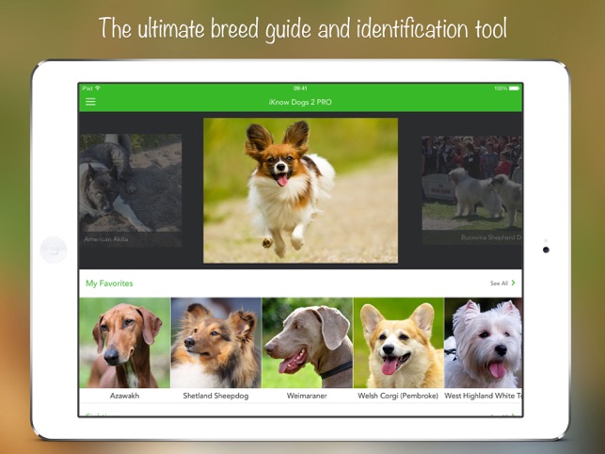Tap the 09:41 clock in the status bar
This screenshot has height=454, width=605.
300,89
